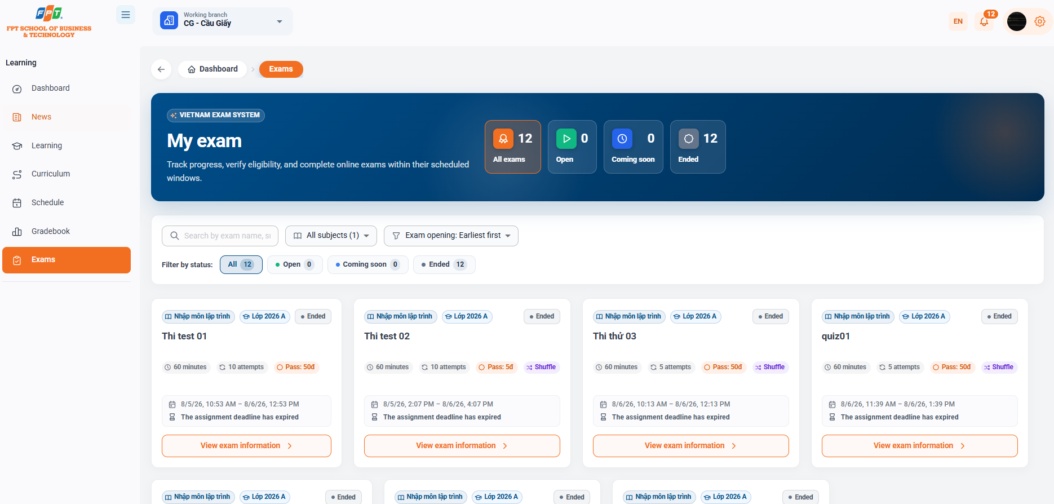Click the News icon in sidebar
The height and width of the screenshot is (504, 1054).
tap(17, 117)
